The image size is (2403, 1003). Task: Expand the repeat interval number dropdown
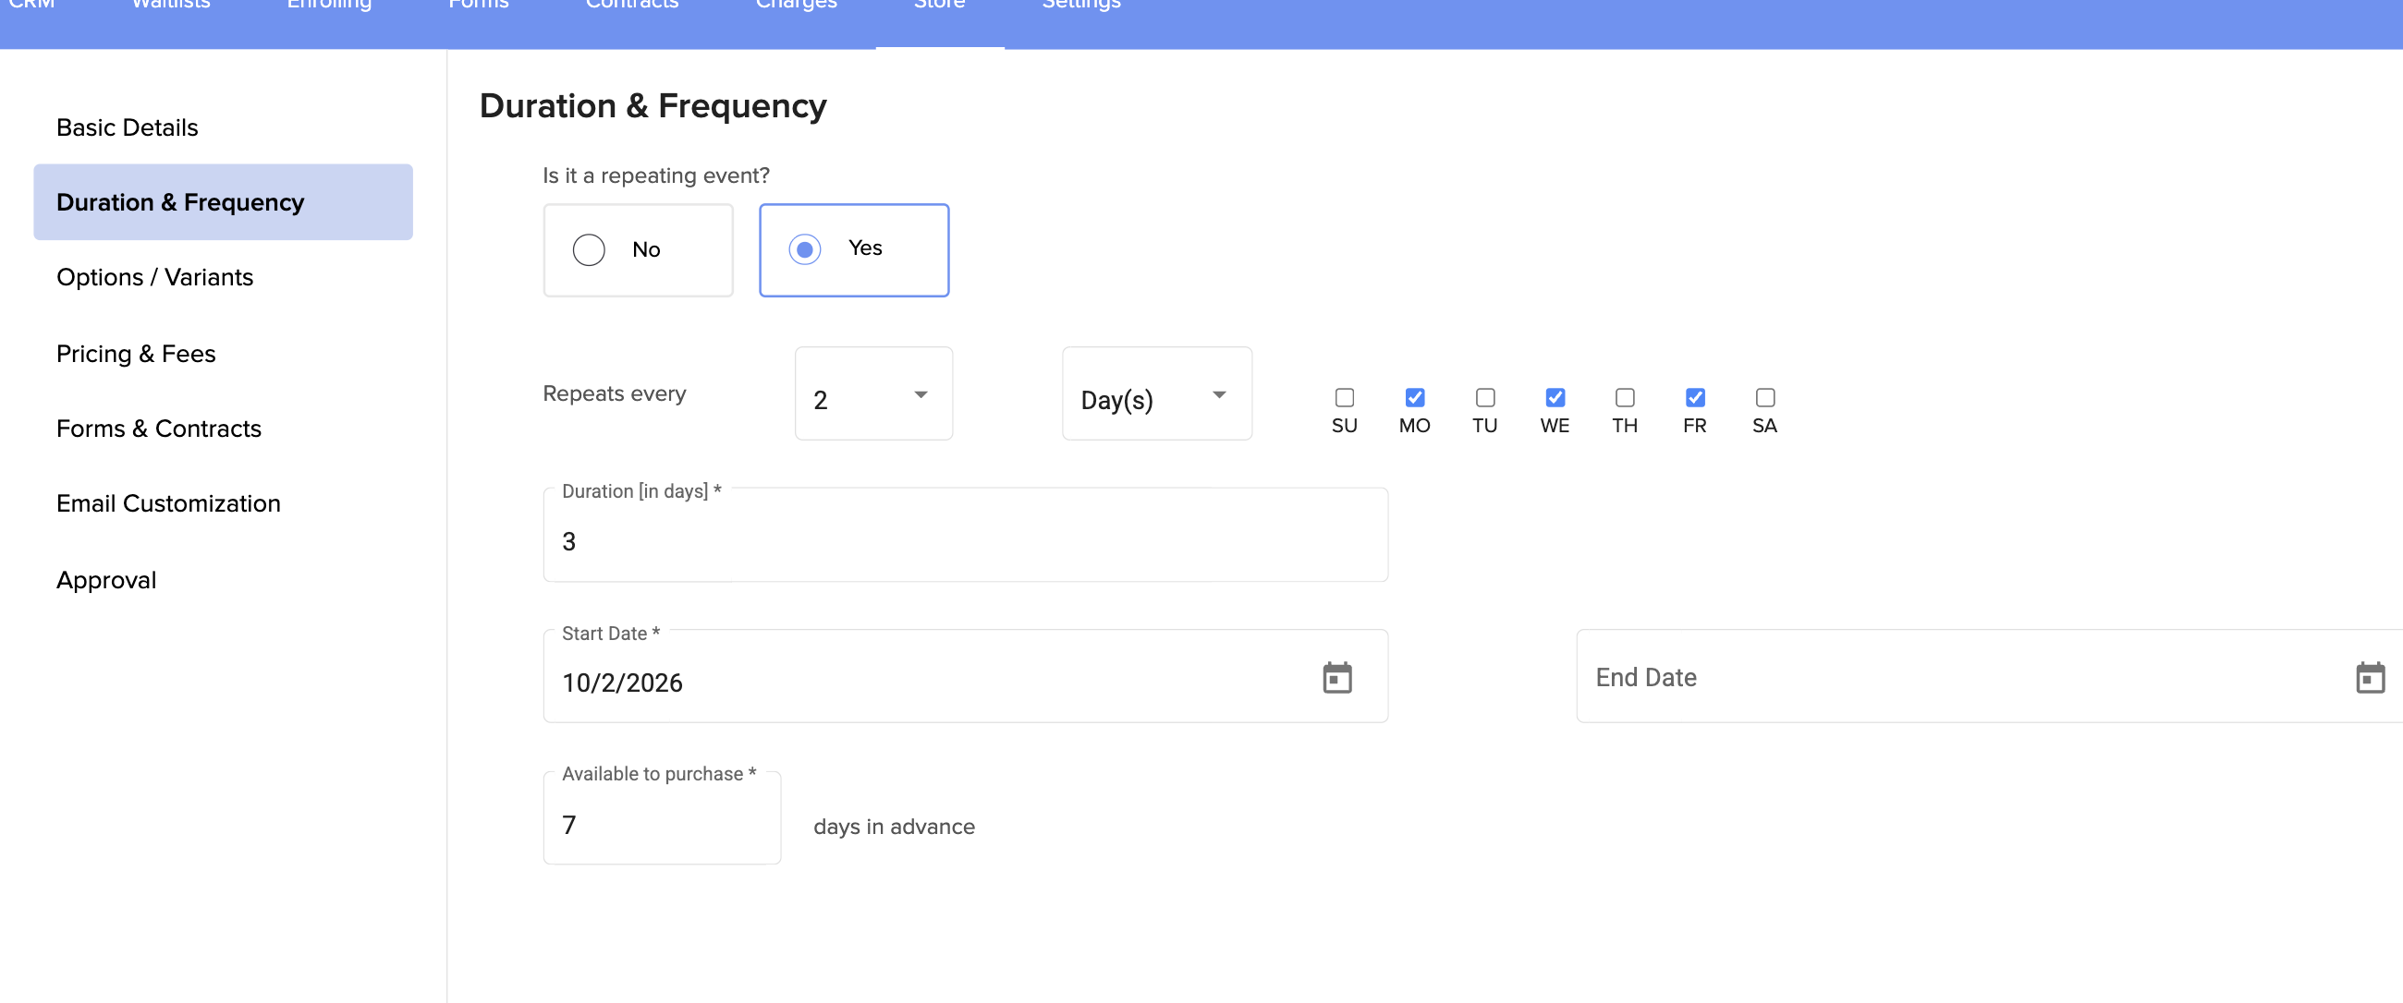(x=873, y=395)
